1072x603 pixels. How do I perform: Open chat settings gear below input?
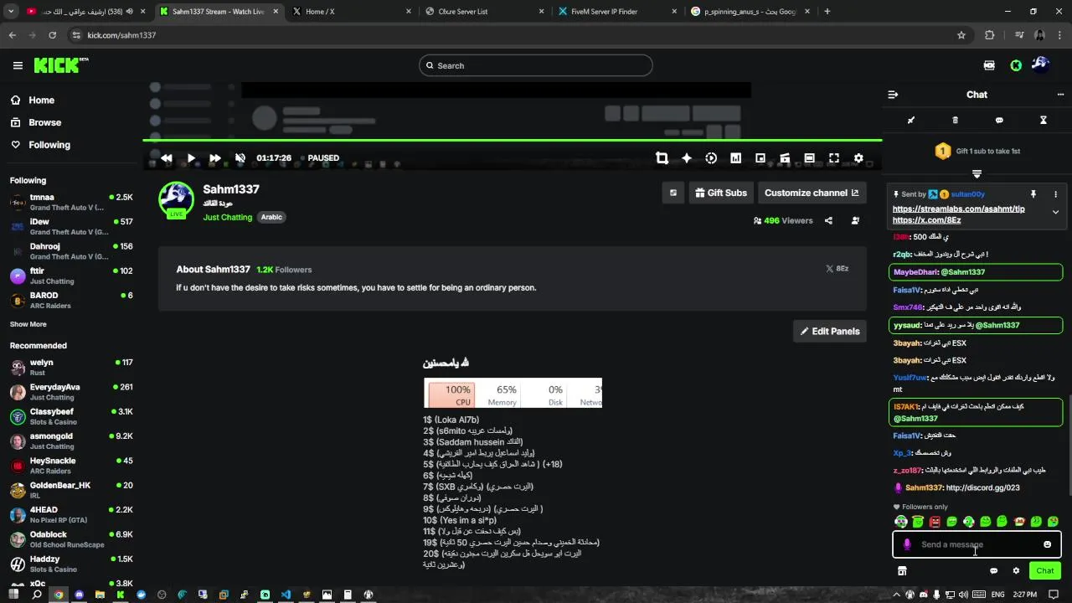(x=1016, y=570)
